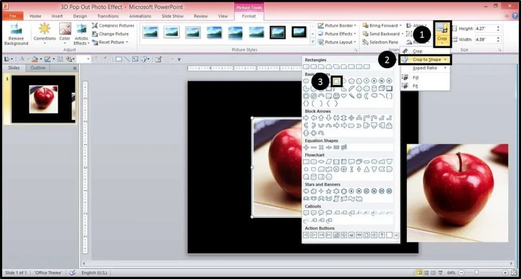The height and width of the screenshot is (279, 521).
Task: Open the Picture Border dropdown
Action: pos(337,25)
